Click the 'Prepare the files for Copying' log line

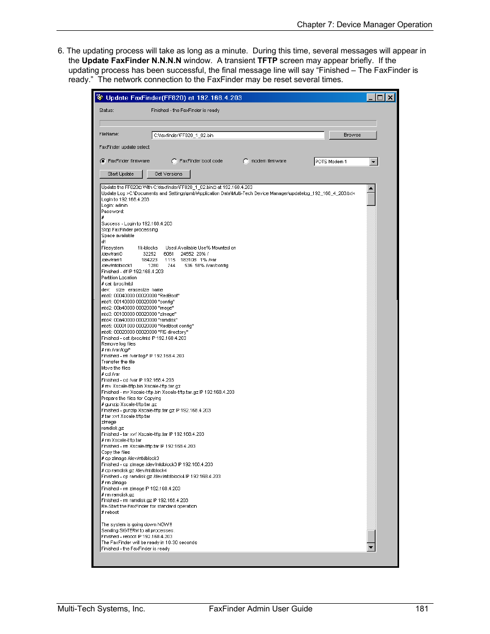tap(131, 398)
